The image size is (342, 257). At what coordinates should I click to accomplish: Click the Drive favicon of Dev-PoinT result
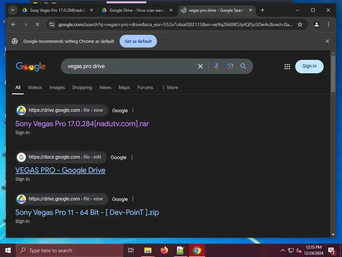click(21, 199)
